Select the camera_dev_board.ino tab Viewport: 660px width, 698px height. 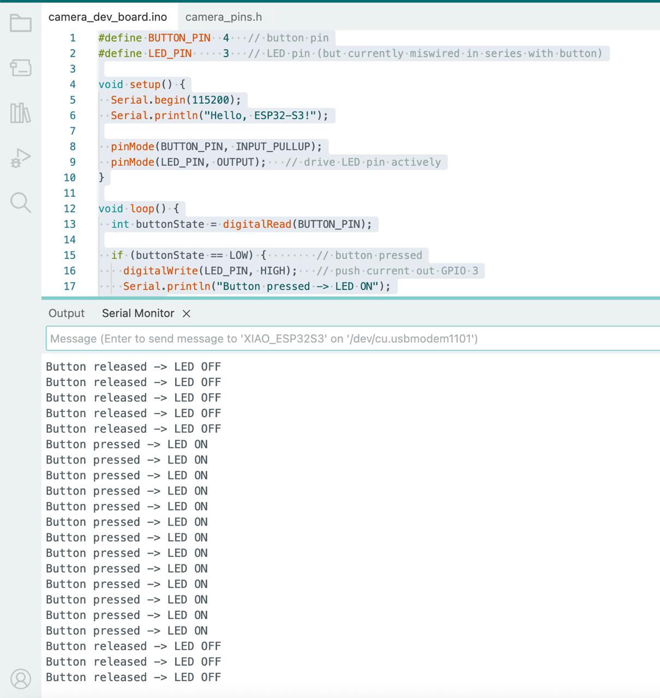[x=107, y=17]
